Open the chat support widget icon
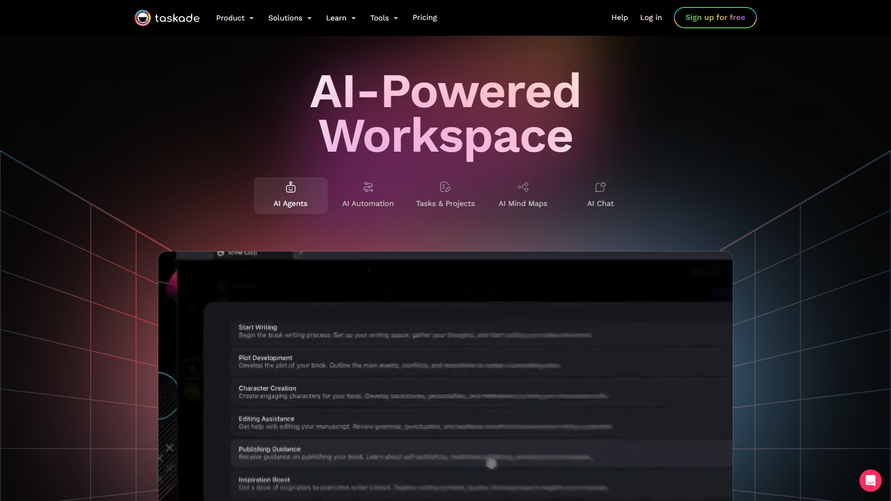 point(870,480)
